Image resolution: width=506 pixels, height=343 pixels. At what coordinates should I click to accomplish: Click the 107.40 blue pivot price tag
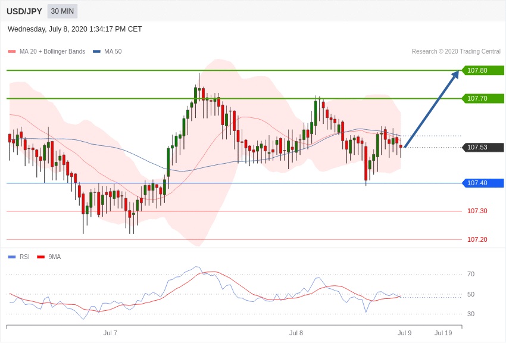tap(483, 183)
